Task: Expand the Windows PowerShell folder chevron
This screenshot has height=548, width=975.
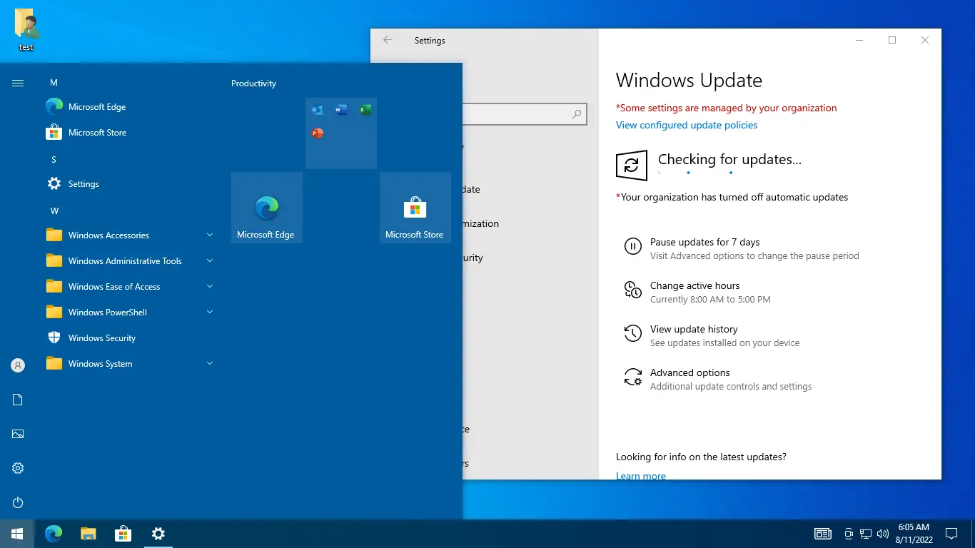Action: pyautogui.click(x=210, y=312)
